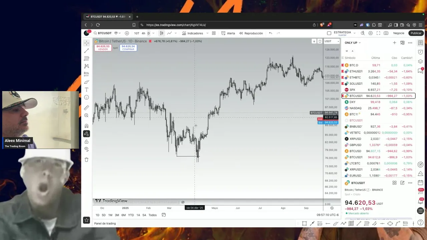Open the layout templates grid icon
This screenshot has height=240, width=427.
click(213, 33)
